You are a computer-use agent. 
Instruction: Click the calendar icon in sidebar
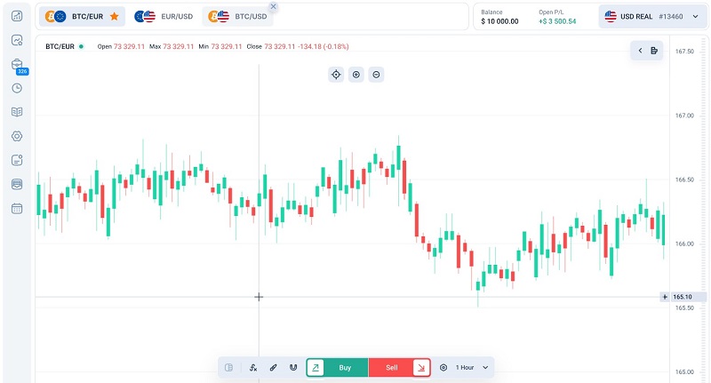click(x=17, y=208)
